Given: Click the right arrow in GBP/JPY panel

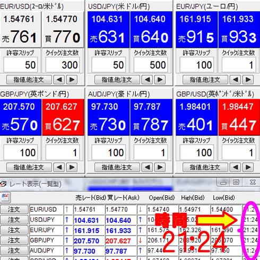Looking at the screenshot, I should point(72,167).
